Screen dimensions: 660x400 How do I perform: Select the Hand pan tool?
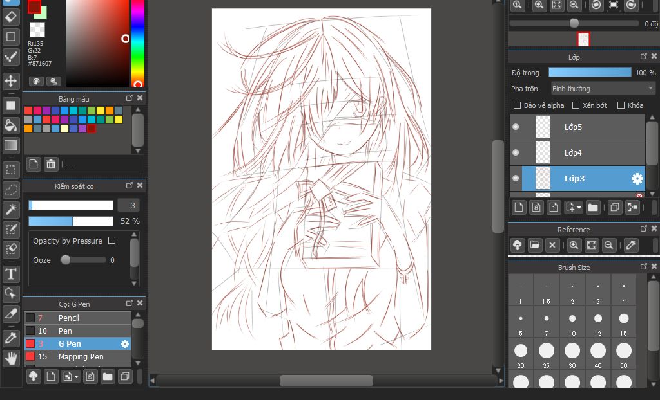pos(11,358)
